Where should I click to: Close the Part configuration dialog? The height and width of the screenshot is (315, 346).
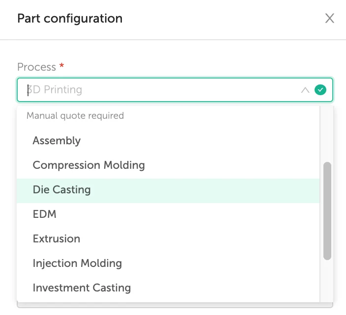329,18
